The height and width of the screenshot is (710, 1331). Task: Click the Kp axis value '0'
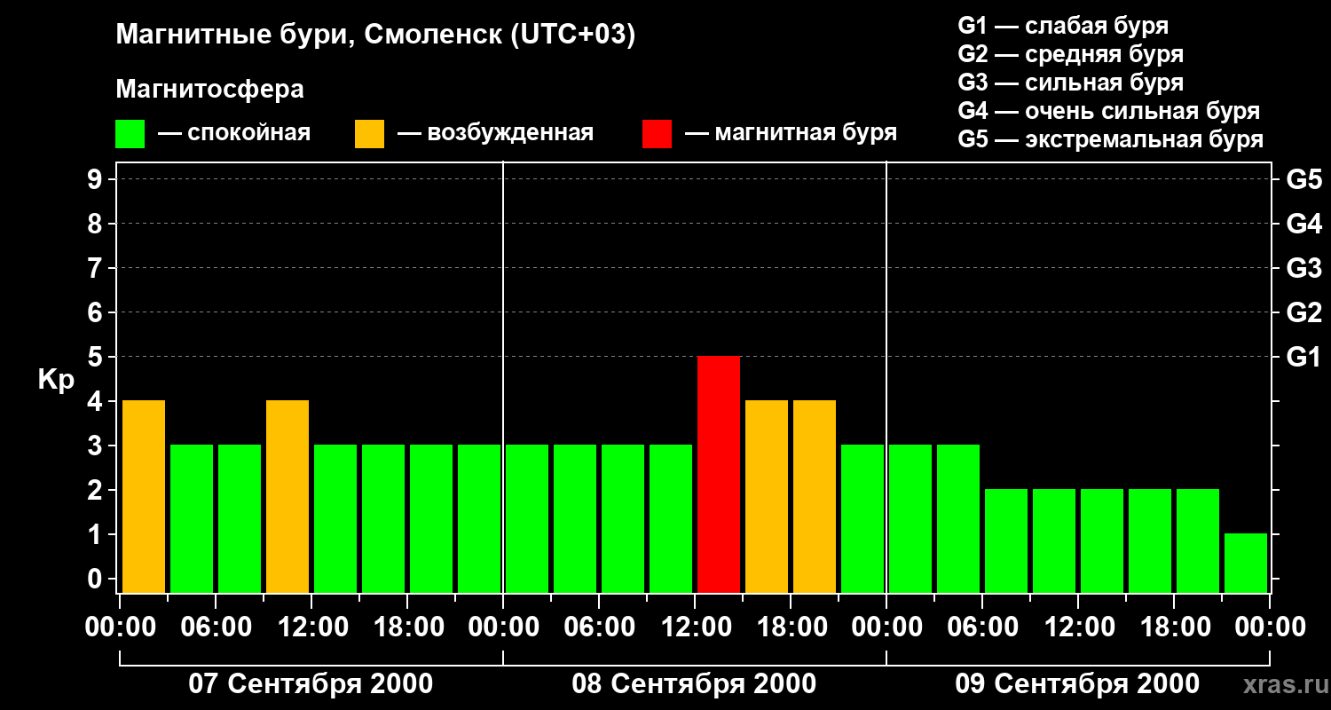(97, 580)
